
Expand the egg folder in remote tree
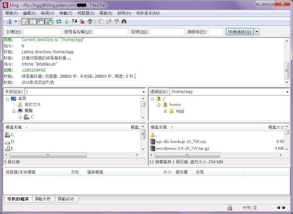coord(165,111)
